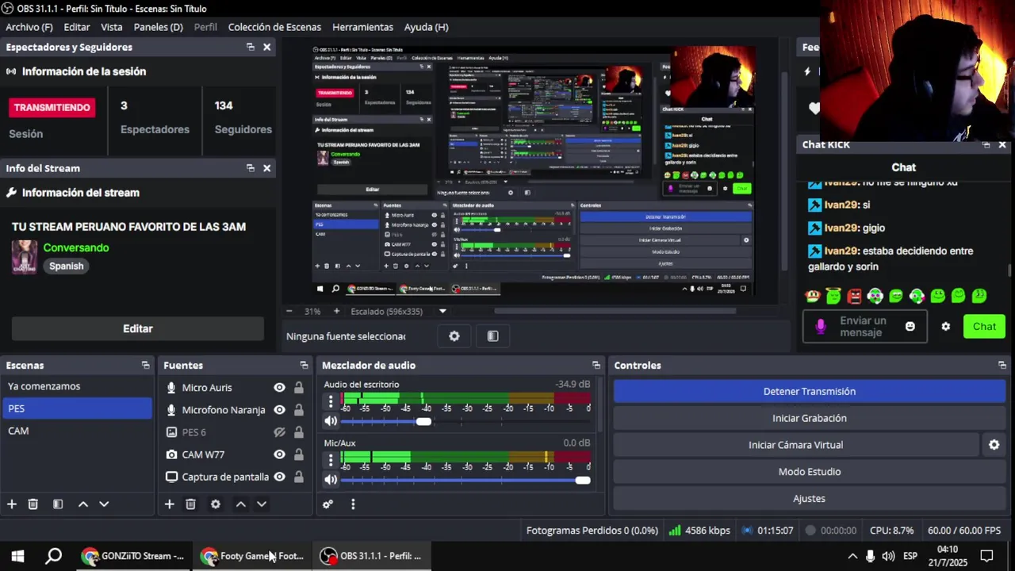The height and width of the screenshot is (571, 1015).
Task: Add a new source with plus icon
Action: tap(169, 504)
